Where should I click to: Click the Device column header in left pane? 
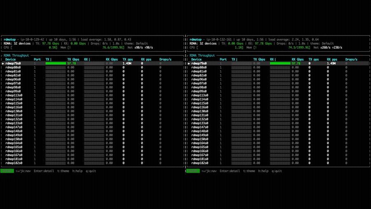point(10,59)
